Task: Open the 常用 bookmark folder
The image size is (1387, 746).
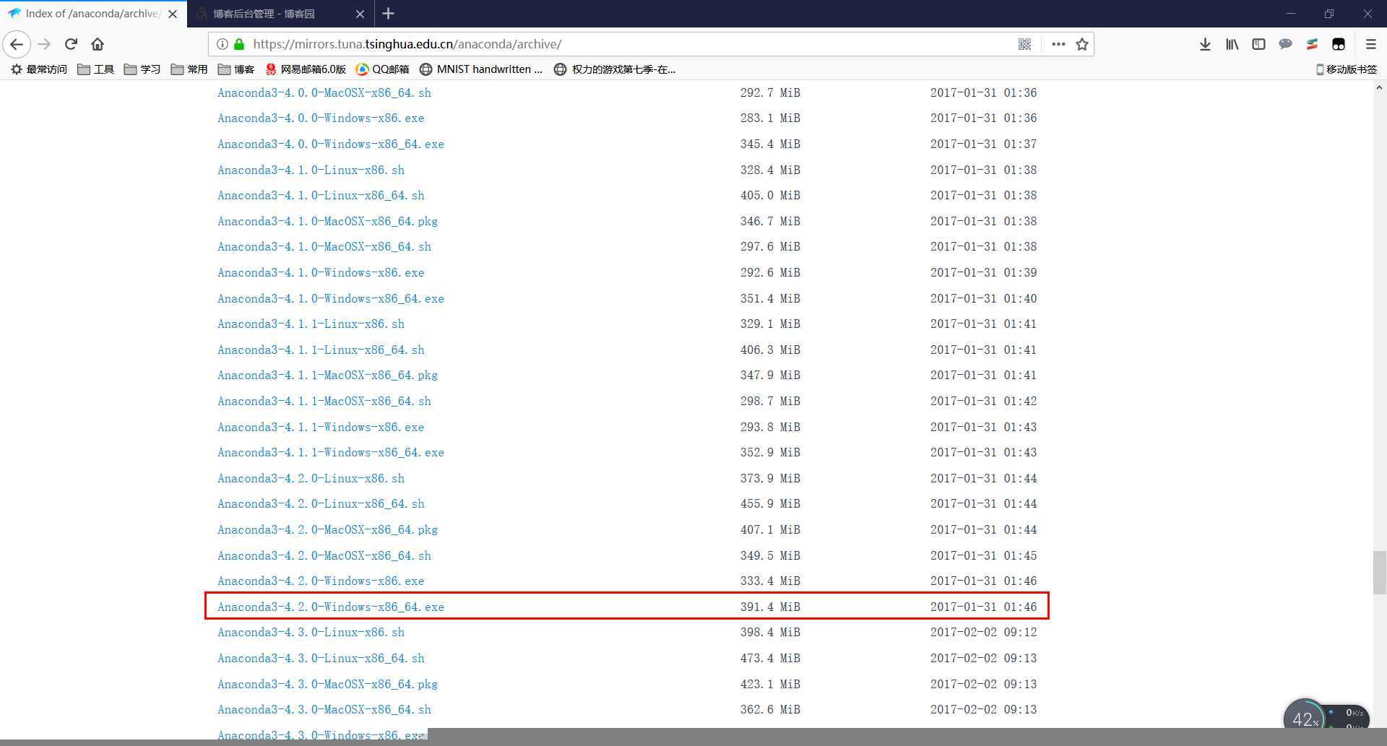Action: click(189, 69)
